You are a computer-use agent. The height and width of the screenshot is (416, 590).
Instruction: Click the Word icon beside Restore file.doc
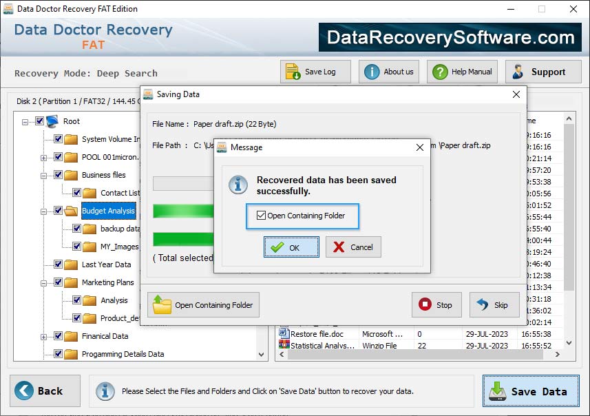click(284, 333)
